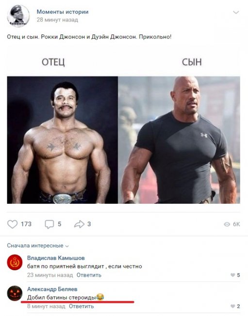Open Владислав Камышов's avatar
The width and height of the screenshot is (248, 316).
[15, 262]
